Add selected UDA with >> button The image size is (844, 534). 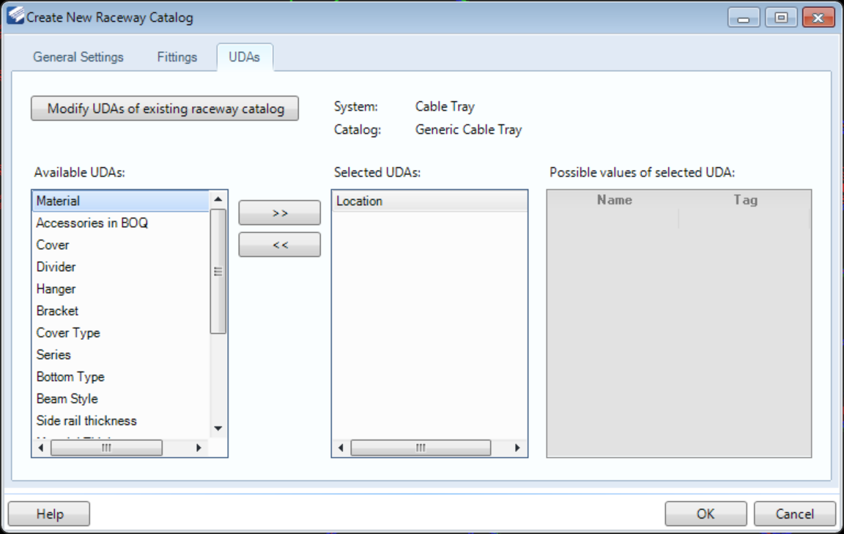[x=279, y=212]
